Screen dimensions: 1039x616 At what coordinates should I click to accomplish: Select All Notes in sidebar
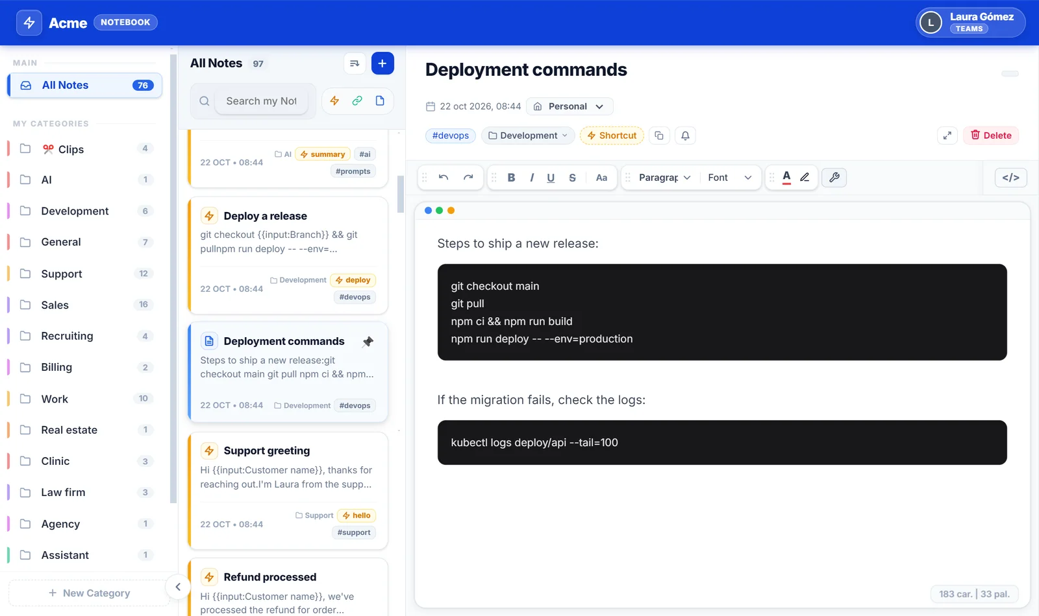tap(84, 86)
